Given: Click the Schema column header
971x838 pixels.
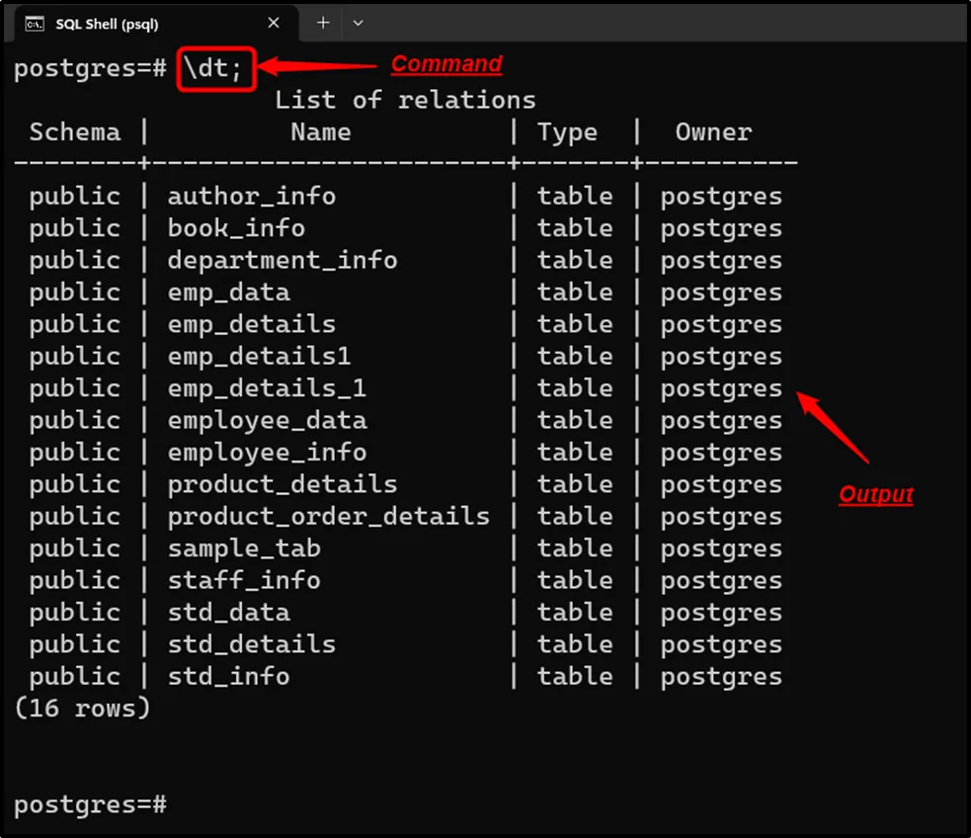Looking at the screenshot, I should (74, 132).
